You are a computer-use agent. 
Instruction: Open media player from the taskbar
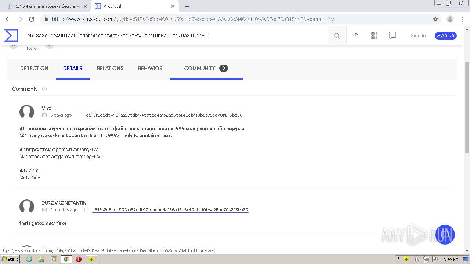[54, 259]
